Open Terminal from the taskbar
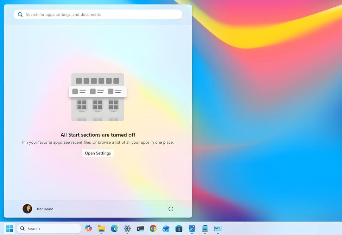Image resolution: width=342 pixels, height=235 pixels. click(140, 228)
